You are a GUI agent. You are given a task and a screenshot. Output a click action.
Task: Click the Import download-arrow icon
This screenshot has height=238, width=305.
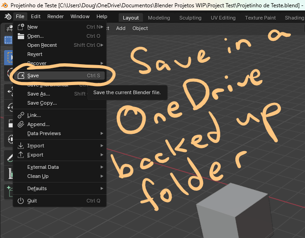pos(20,146)
